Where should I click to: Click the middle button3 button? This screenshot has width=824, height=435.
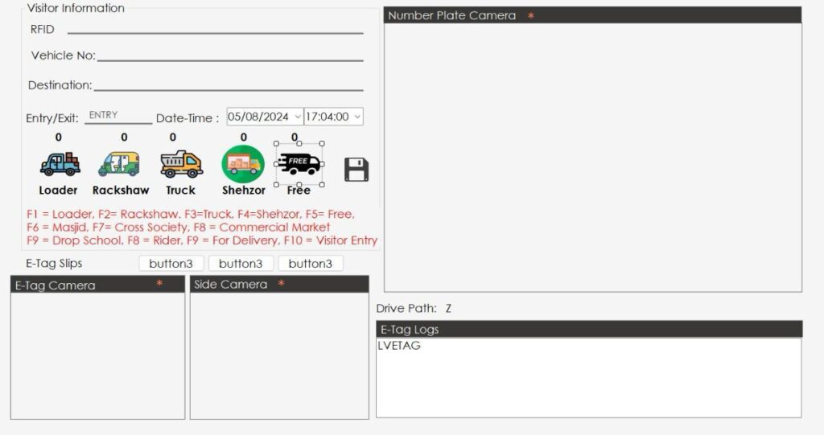(x=241, y=263)
